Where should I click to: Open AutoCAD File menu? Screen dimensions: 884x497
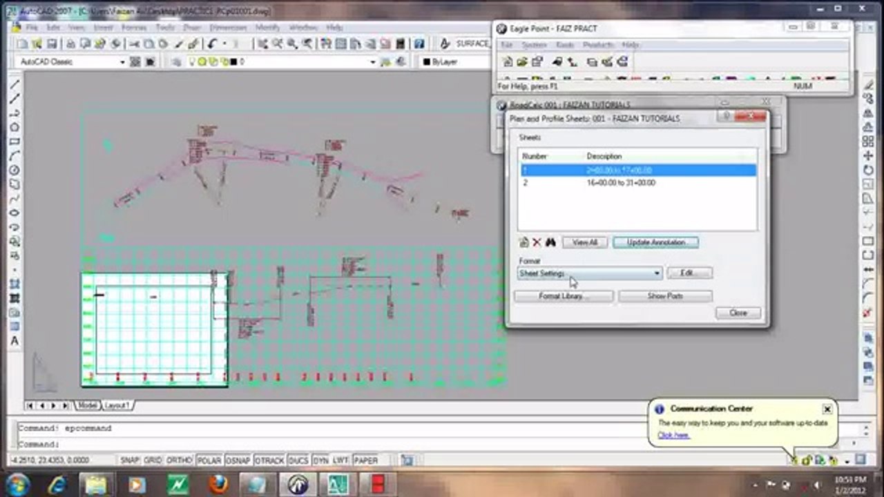pyautogui.click(x=32, y=28)
